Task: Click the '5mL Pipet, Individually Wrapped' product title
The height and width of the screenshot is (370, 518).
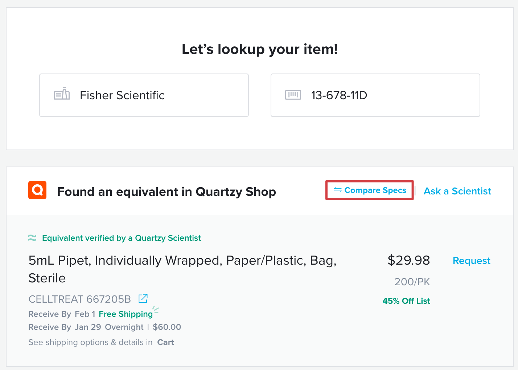Action: [x=182, y=269]
